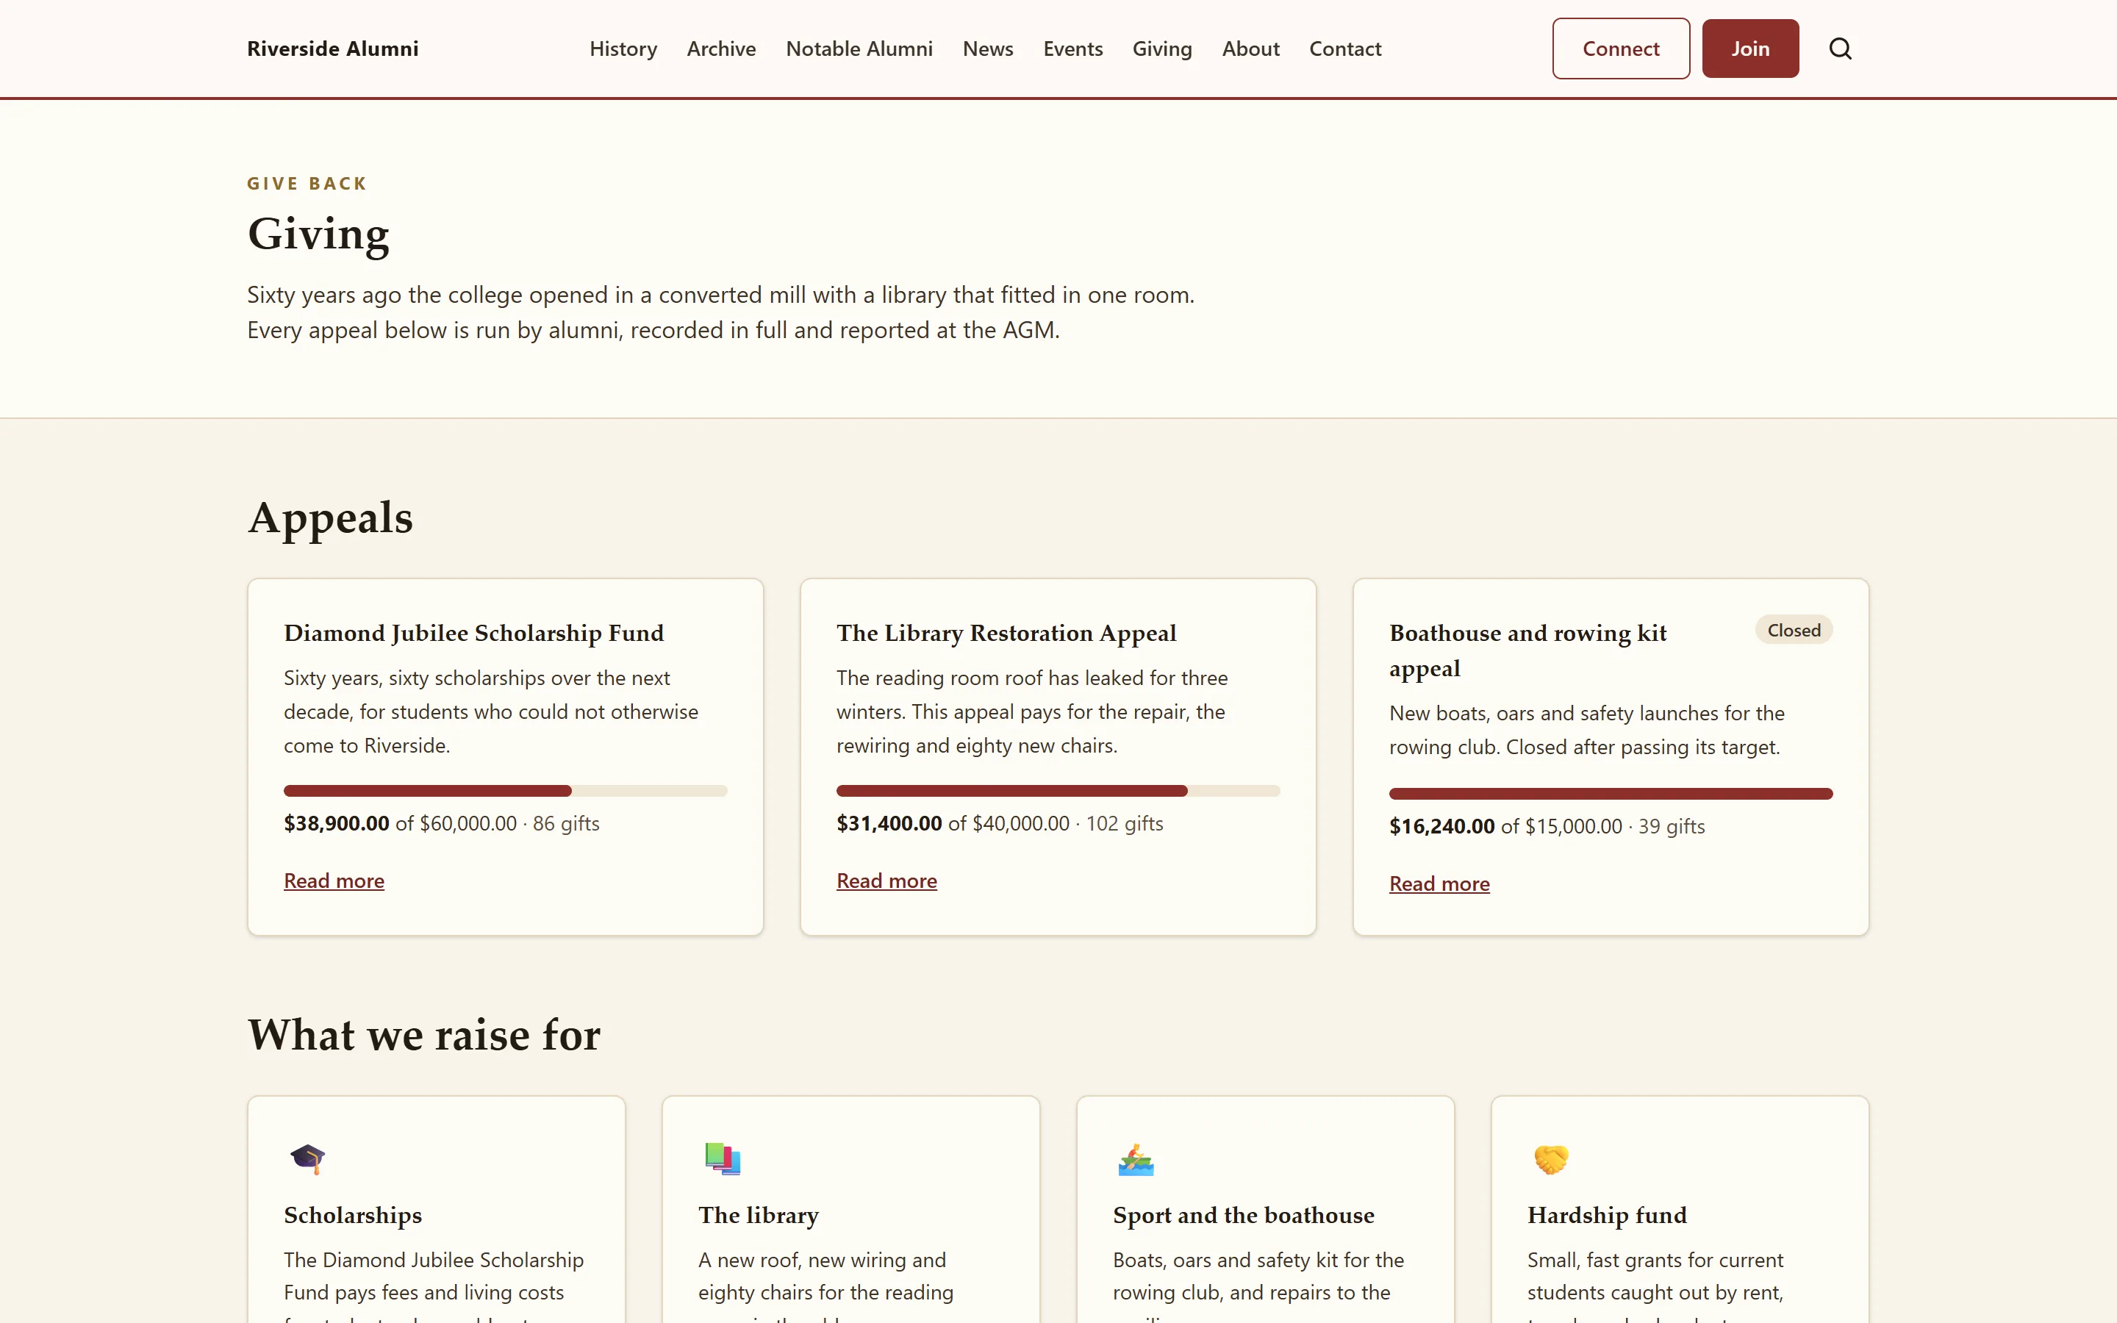Open the Archive nav item
This screenshot has width=2117, height=1323.
(x=721, y=49)
